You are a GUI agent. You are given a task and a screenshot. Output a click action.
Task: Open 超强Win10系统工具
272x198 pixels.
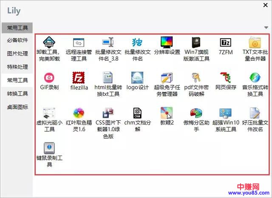click(226, 113)
